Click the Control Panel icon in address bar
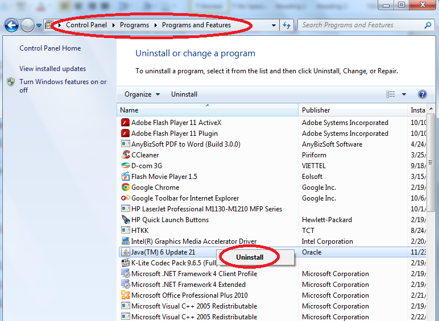439x321 pixels. click(x=49, y=25)
